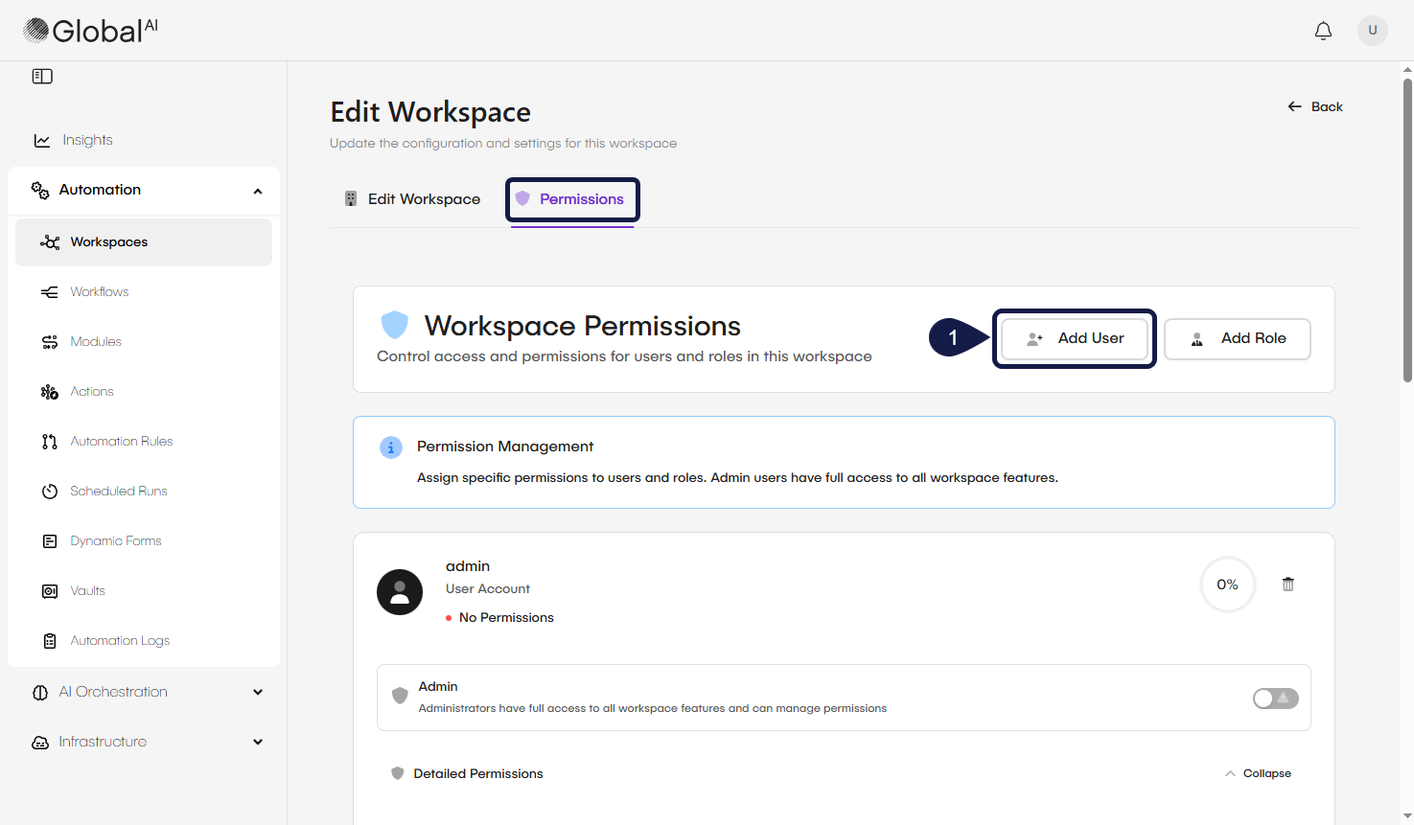Image resolution: width=1414 pixels, height=825 pixels.
Task: Click the 0% permission progress circle
Action: [x=1227, y=584]
